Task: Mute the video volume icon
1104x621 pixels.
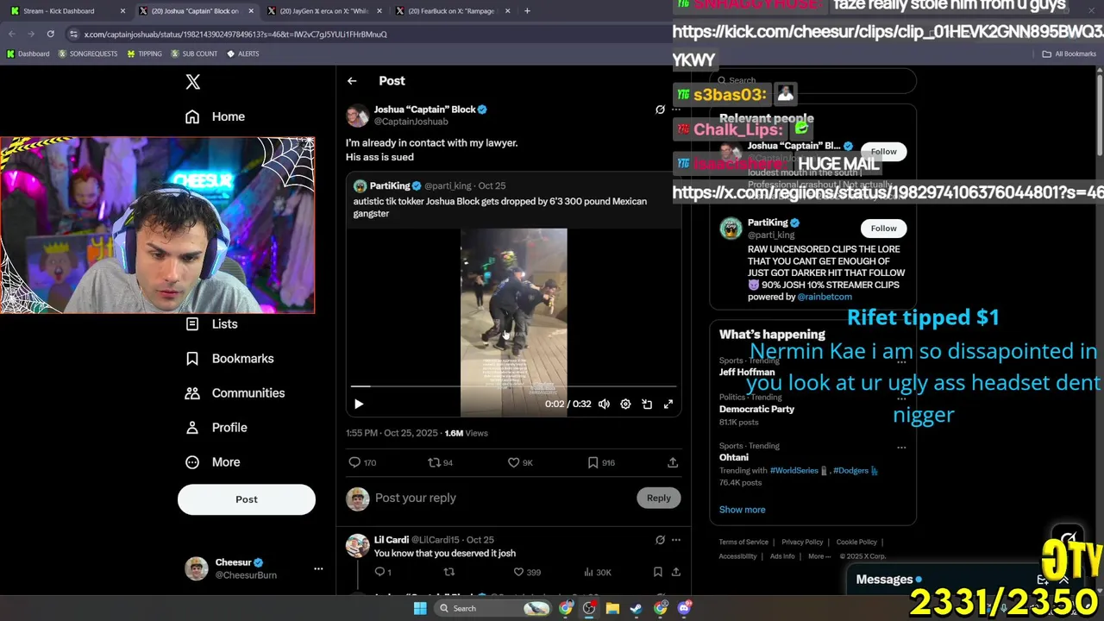Action: 604,404
